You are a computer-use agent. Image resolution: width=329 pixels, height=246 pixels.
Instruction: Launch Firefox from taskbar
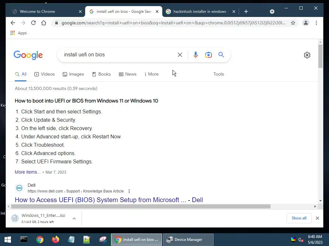[x=55, y=240]
